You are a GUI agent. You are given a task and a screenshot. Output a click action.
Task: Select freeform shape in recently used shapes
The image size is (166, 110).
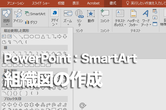click(x=4, y=42)
